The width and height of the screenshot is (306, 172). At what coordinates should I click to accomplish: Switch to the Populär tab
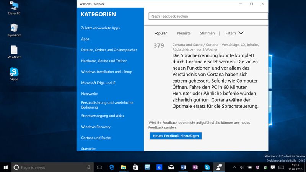160,33
